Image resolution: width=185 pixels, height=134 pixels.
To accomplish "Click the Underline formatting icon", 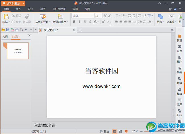I will [x=85, y=22].
